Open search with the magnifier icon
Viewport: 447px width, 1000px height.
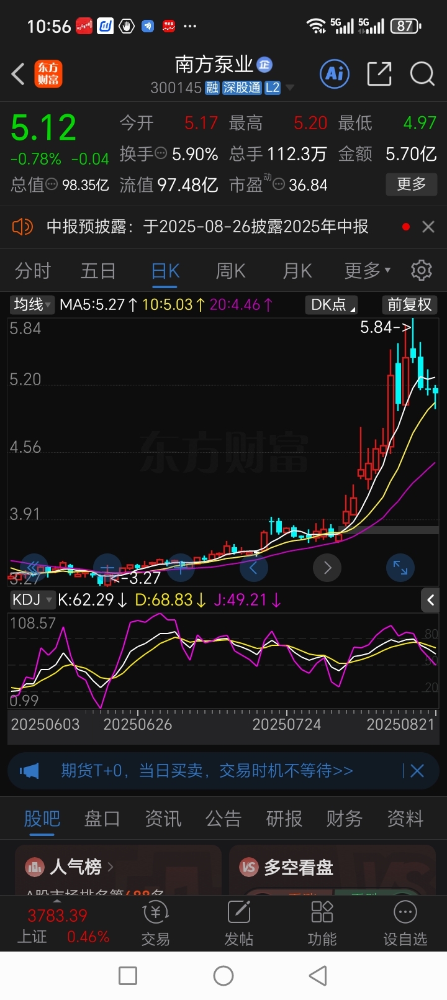point(422,74)
